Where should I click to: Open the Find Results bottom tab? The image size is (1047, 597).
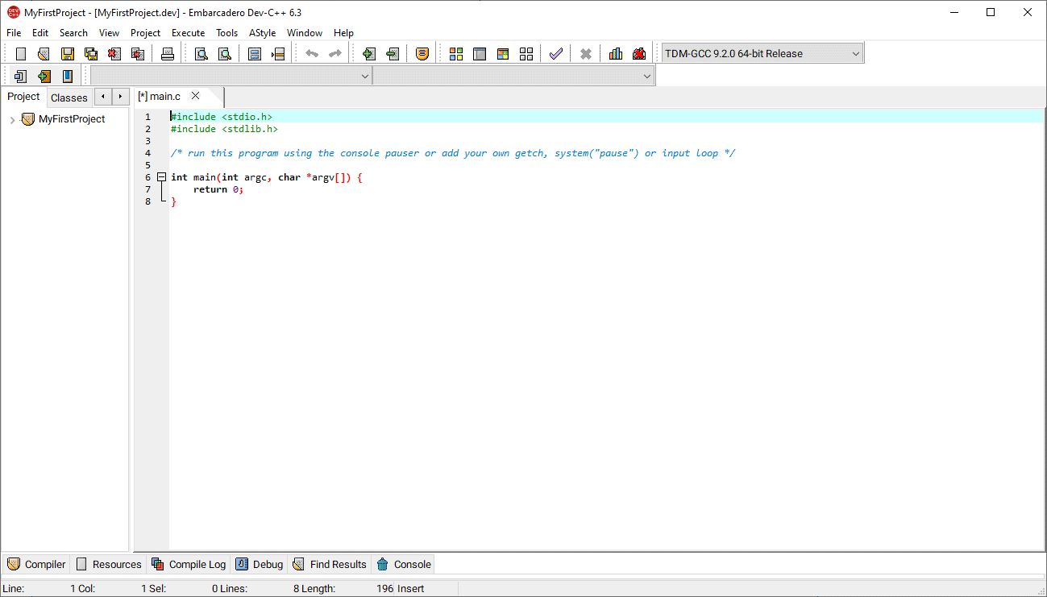click(x=330, y=564)
